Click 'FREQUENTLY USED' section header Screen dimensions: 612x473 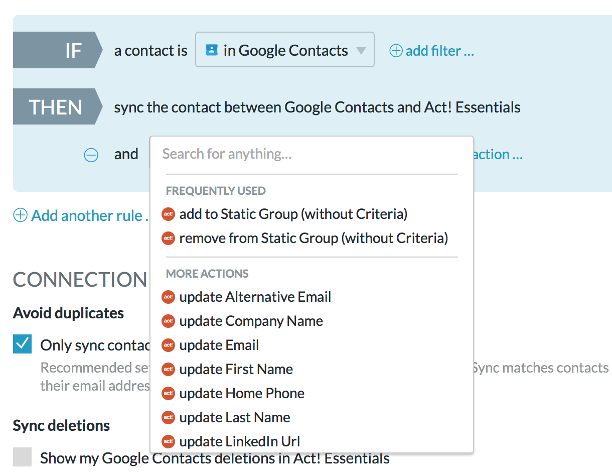[x=216, y=191]
